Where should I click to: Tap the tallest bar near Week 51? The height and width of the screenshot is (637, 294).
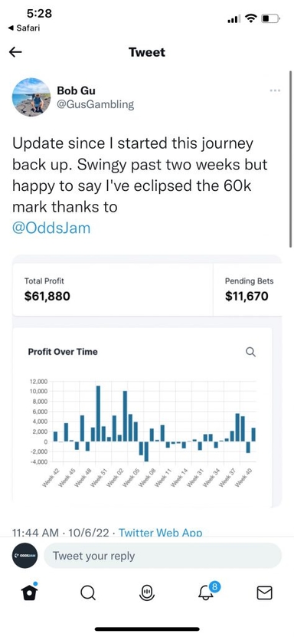pyautogui.click(x=98, y=414)
